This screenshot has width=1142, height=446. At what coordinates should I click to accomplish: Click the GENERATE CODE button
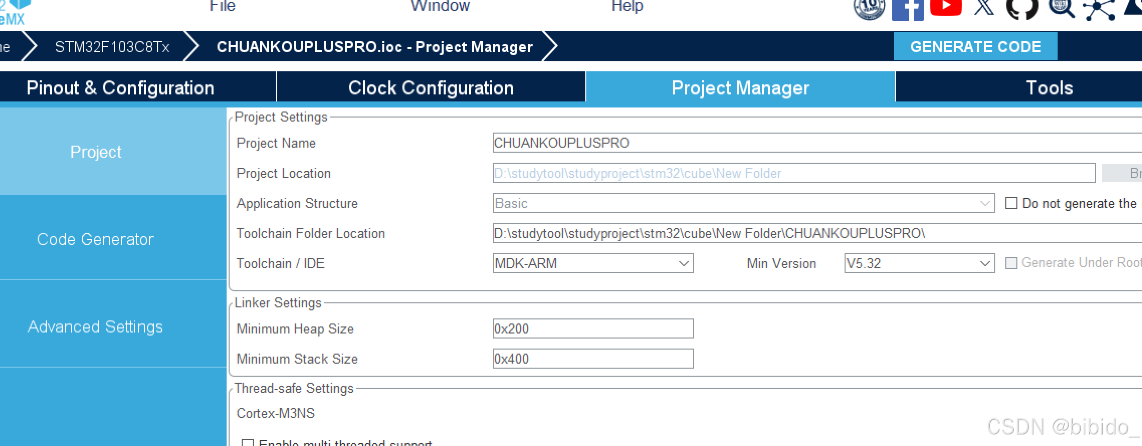[x=975, y=47]
